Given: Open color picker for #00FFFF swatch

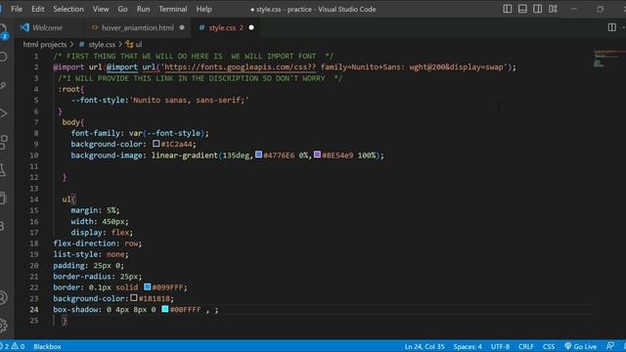Looking at the screenshot, I should pos(165,309).
